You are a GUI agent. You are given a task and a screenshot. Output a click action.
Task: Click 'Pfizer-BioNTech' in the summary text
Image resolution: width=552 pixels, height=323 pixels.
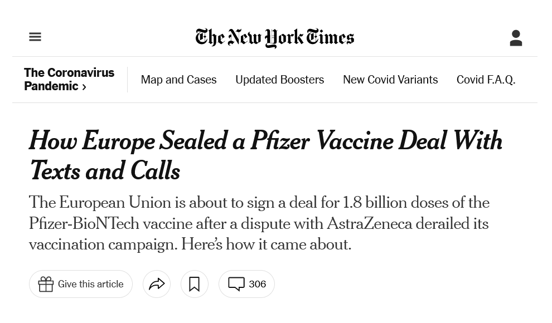(x=84, y=224)
